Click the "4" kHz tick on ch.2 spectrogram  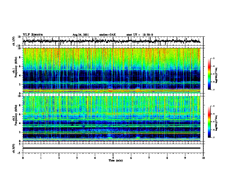point(20,123)
